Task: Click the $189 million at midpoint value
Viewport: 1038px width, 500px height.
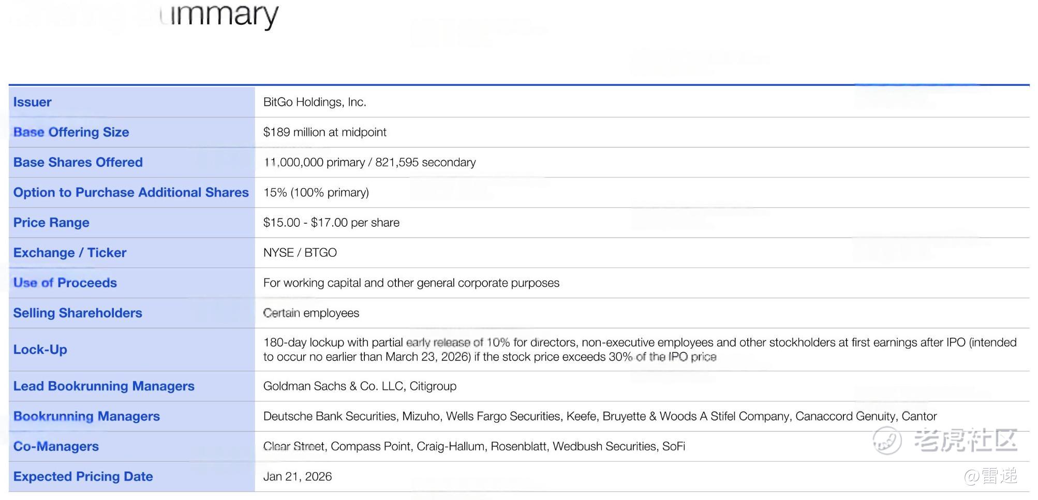Action: [x=324, y=132]
